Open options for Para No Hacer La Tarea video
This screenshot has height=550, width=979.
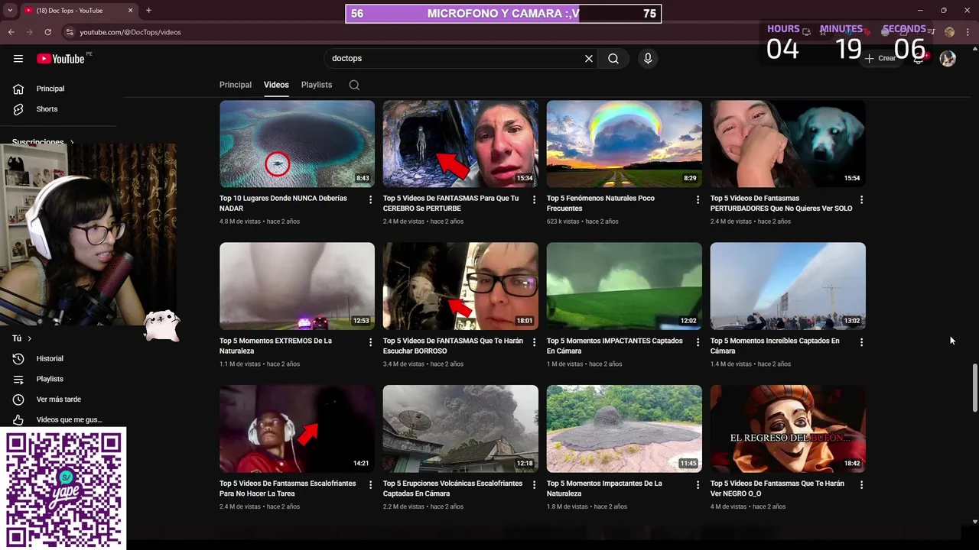370,484
